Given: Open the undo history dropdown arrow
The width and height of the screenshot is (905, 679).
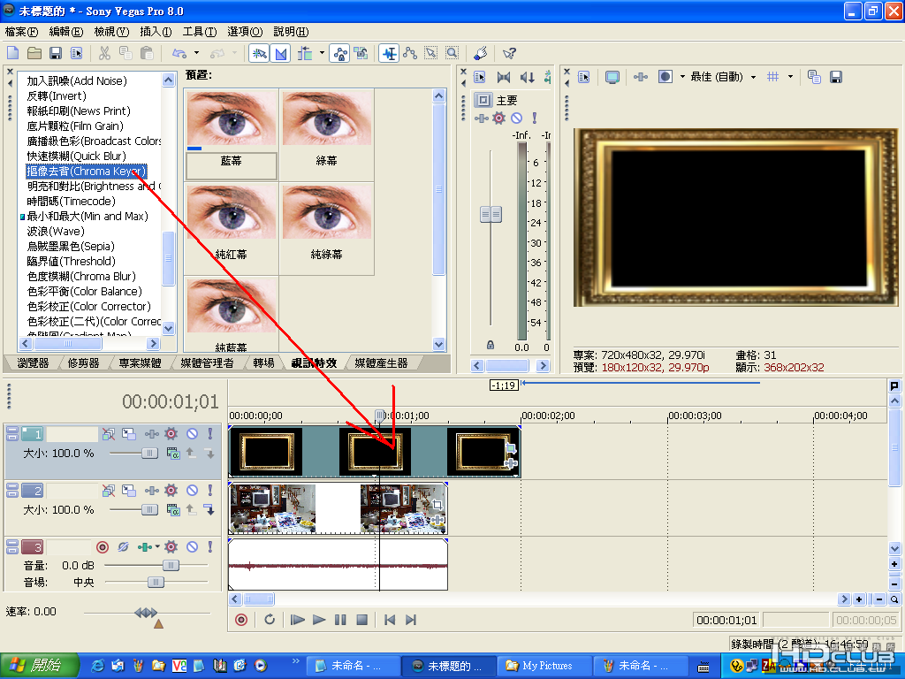Looking at the screenshot, I should tap(196, 53).
